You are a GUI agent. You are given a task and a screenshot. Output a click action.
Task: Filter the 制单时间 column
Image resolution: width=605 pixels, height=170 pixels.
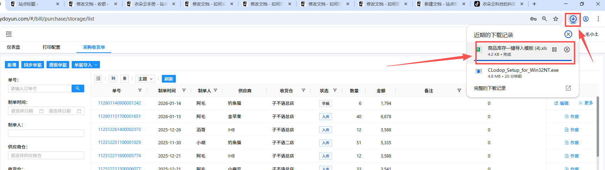tap(184, 91)
